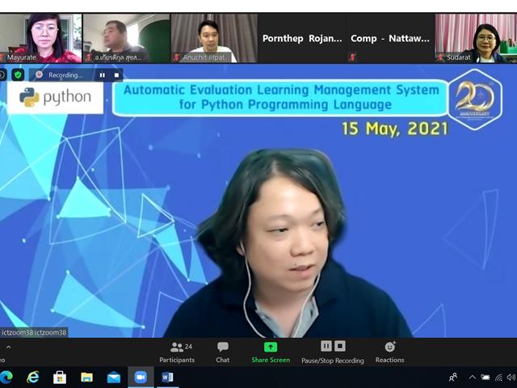517x388 pixels.
Task: Click the People icon in system tray
Action: (x=453, y=377)
